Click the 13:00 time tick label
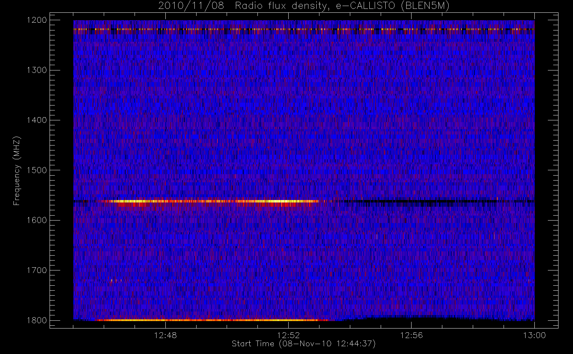The width and height of the screenshot is (573, 354). 534,335
